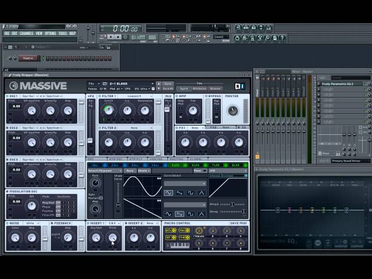372x279 pixels.
Task: Click the sine wave shape in Curve Select
Action: pyautogui.click(x=169, y=192)
